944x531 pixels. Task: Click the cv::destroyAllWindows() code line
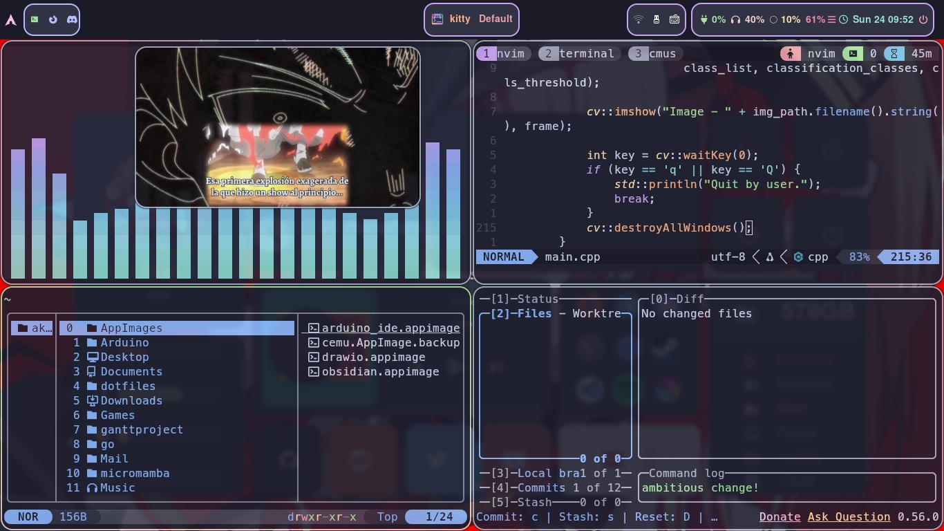(669, 227)
